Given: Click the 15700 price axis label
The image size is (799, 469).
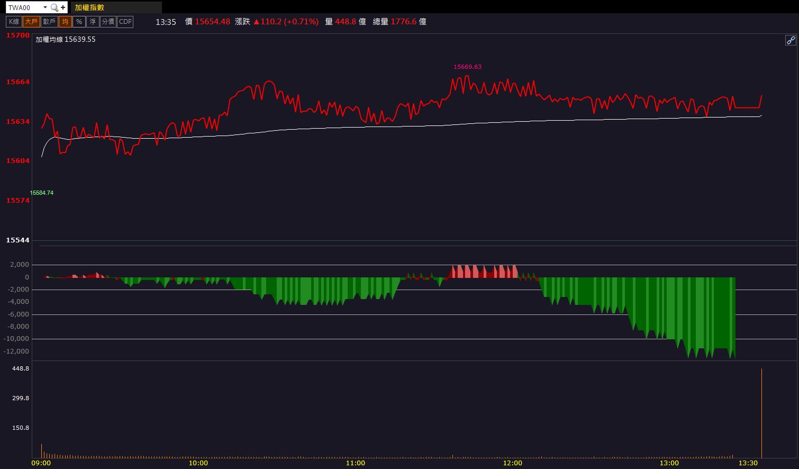Looking at the screenshot, I should (17, 35).
